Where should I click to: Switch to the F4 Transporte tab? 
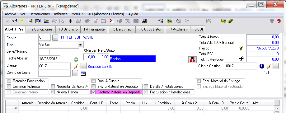(94, 29)
